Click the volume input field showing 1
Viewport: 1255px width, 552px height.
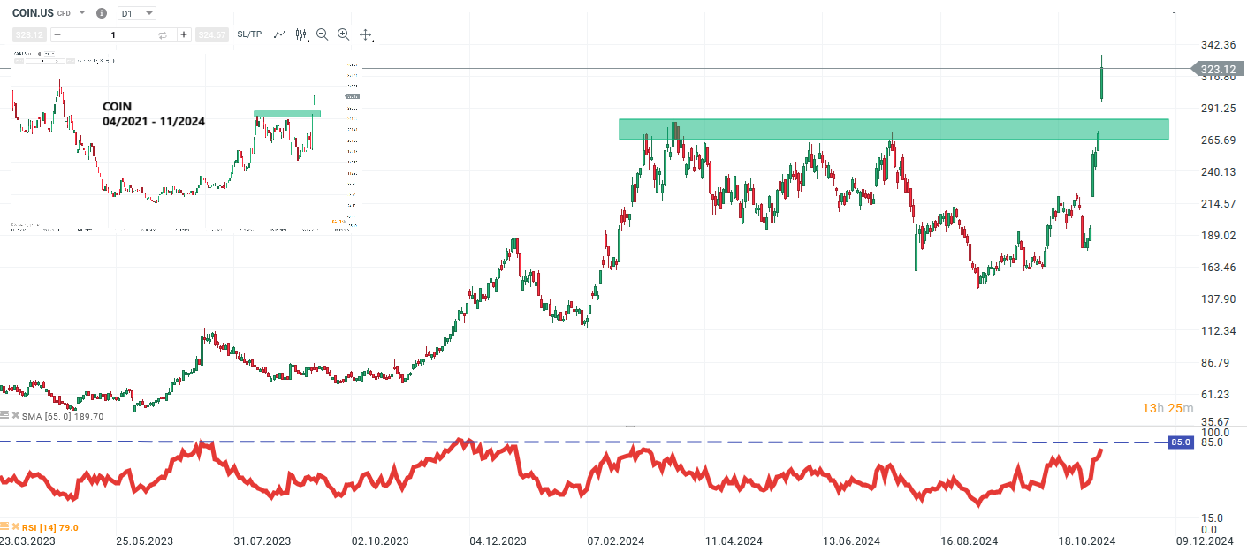coord(112,34)
